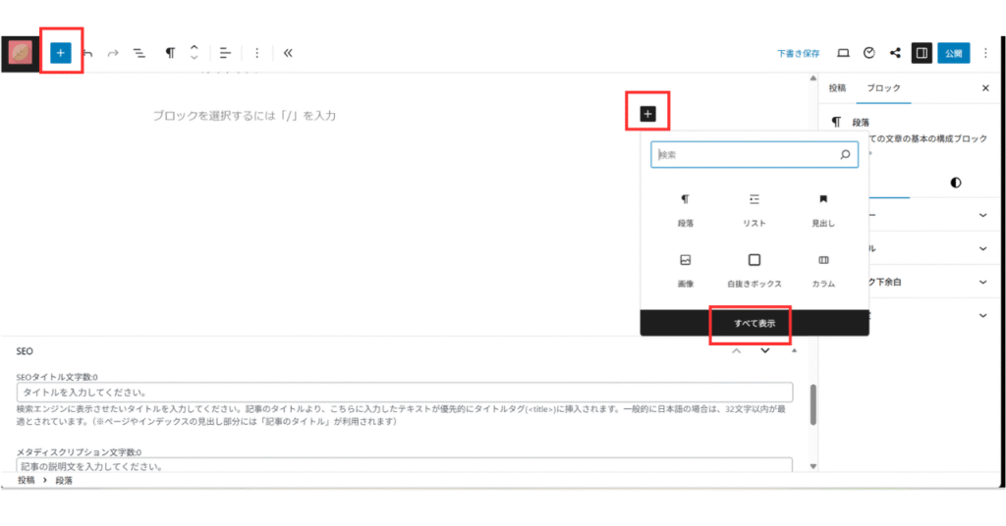
Task: Collapse the block toolbar with the double chevron
Action: pos(288,53)
